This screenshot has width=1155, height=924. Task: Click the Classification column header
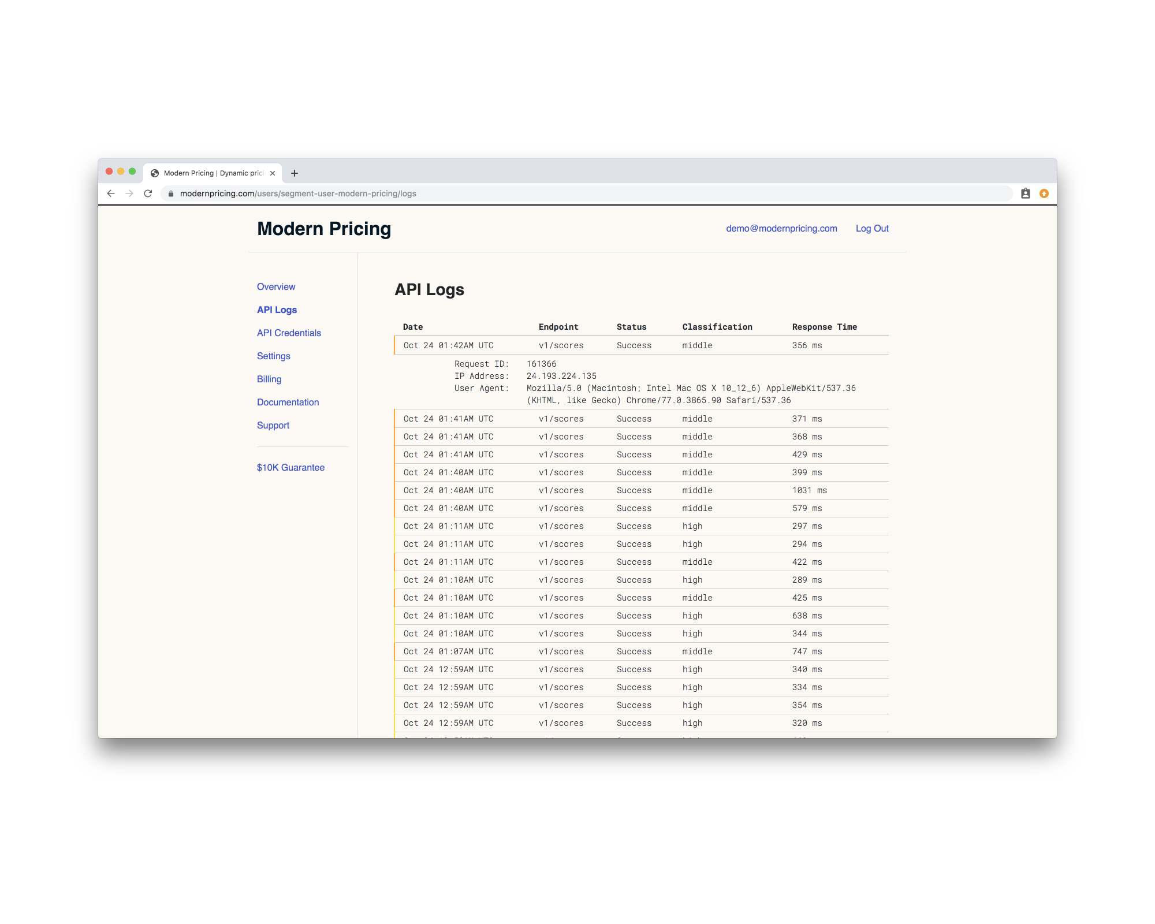tap(717, 327)
